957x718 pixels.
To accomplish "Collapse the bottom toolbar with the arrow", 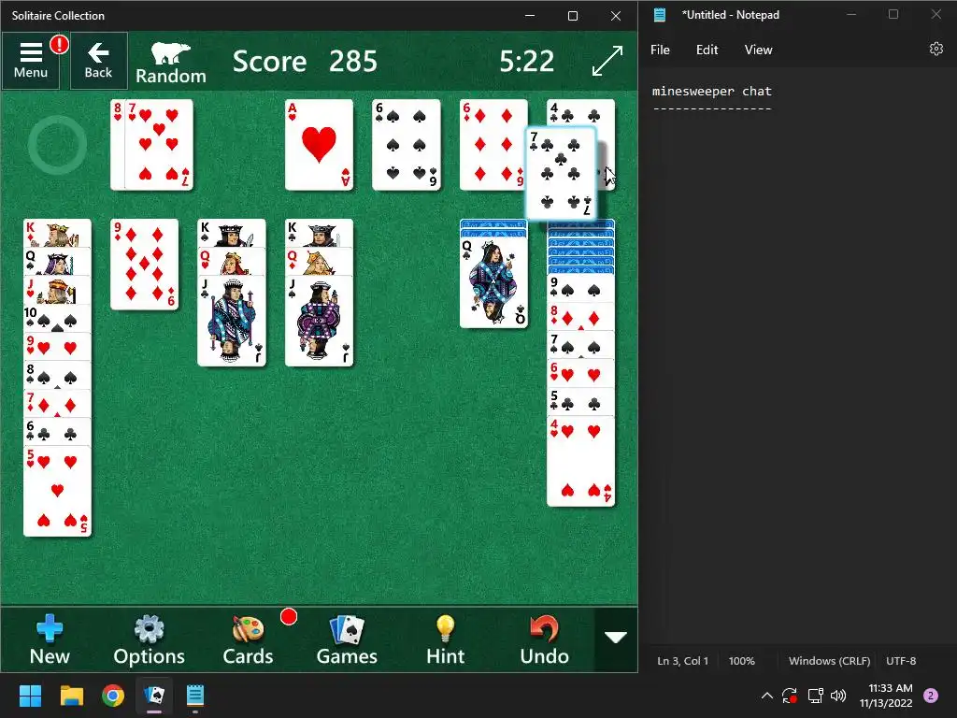I will coord(616,638).
